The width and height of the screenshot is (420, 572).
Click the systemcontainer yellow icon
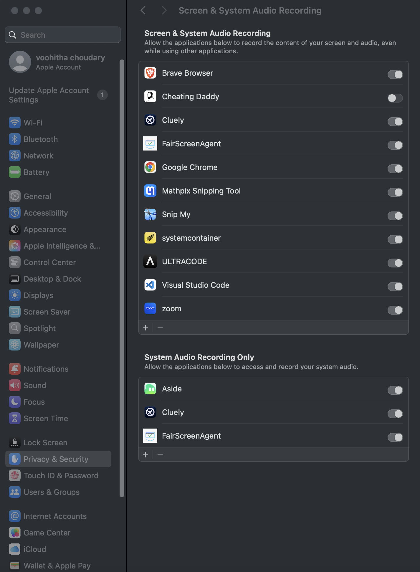click(x=150, y=238)
